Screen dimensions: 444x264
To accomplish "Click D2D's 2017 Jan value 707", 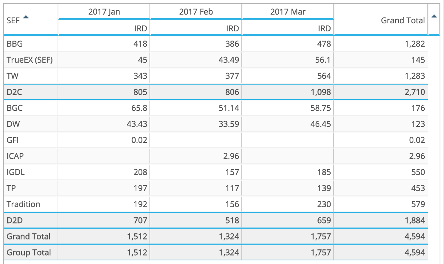I will coord(140,220).
